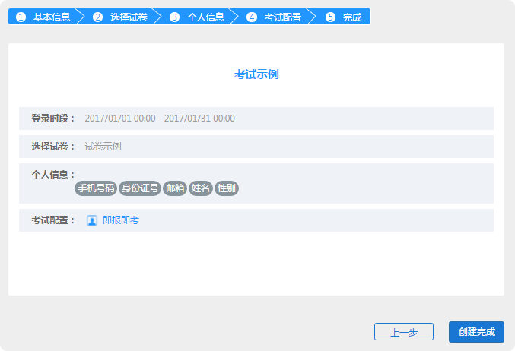Viewport: 515px width, 351px height.
Task: Select the 手机号码 tag
Action: click(x=96, y=188)
